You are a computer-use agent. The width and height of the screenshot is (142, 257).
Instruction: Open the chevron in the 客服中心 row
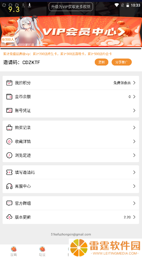point(134,186)
